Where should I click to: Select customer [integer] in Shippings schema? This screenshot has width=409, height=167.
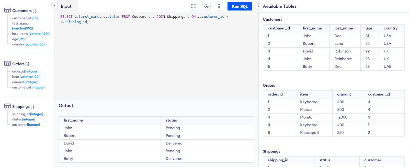coord(26,125)
